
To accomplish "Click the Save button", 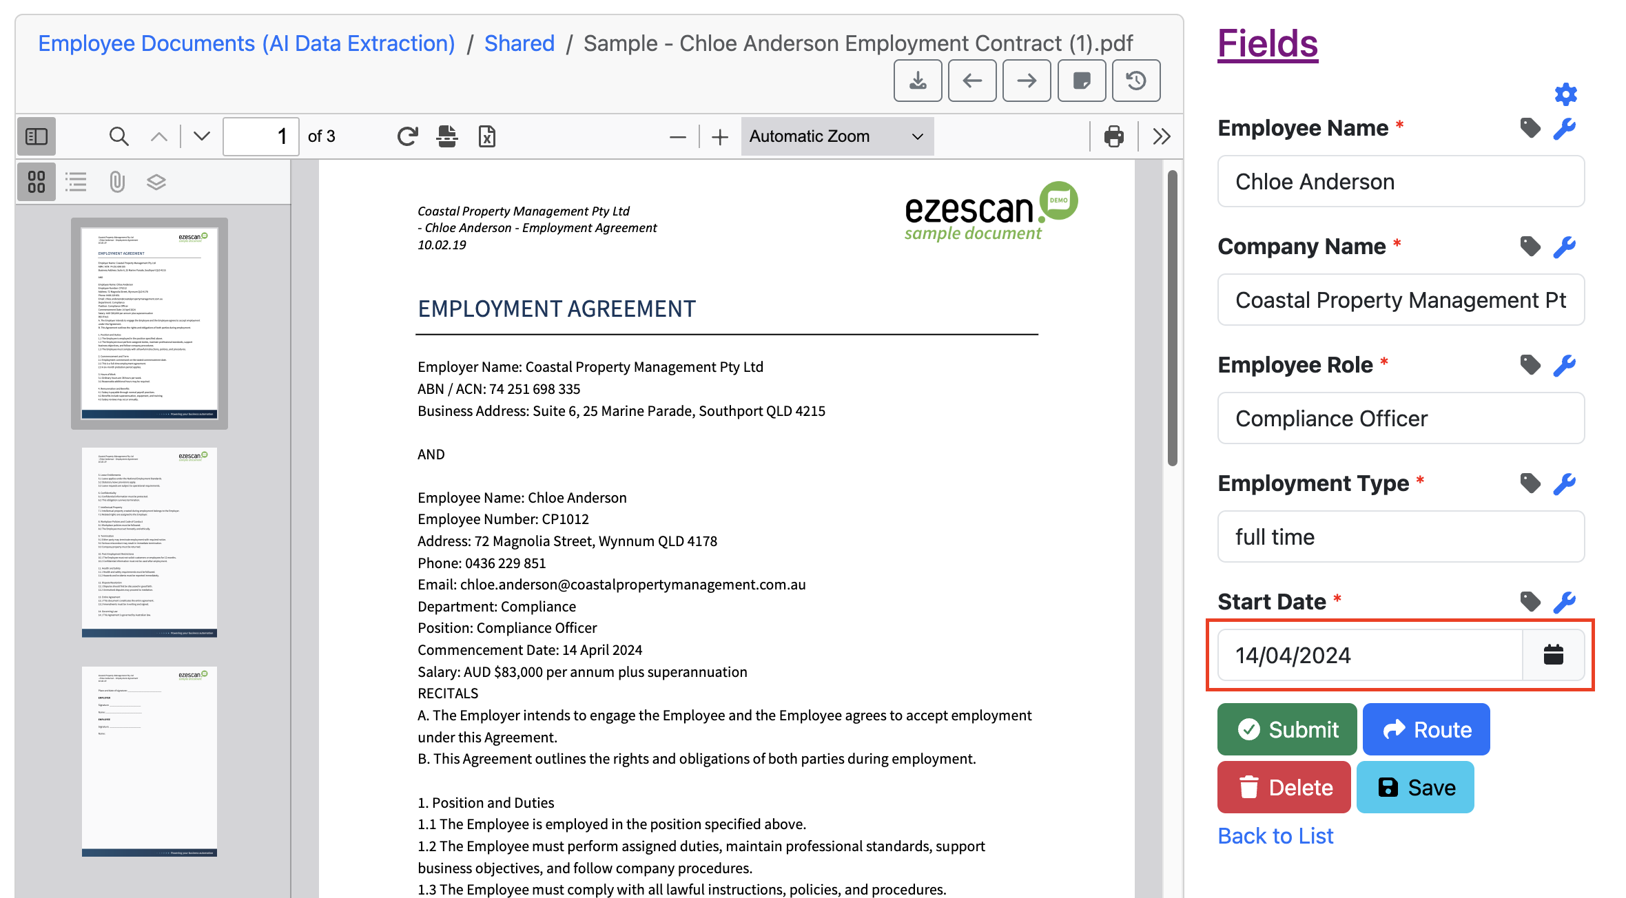I will coord(1415,787).
